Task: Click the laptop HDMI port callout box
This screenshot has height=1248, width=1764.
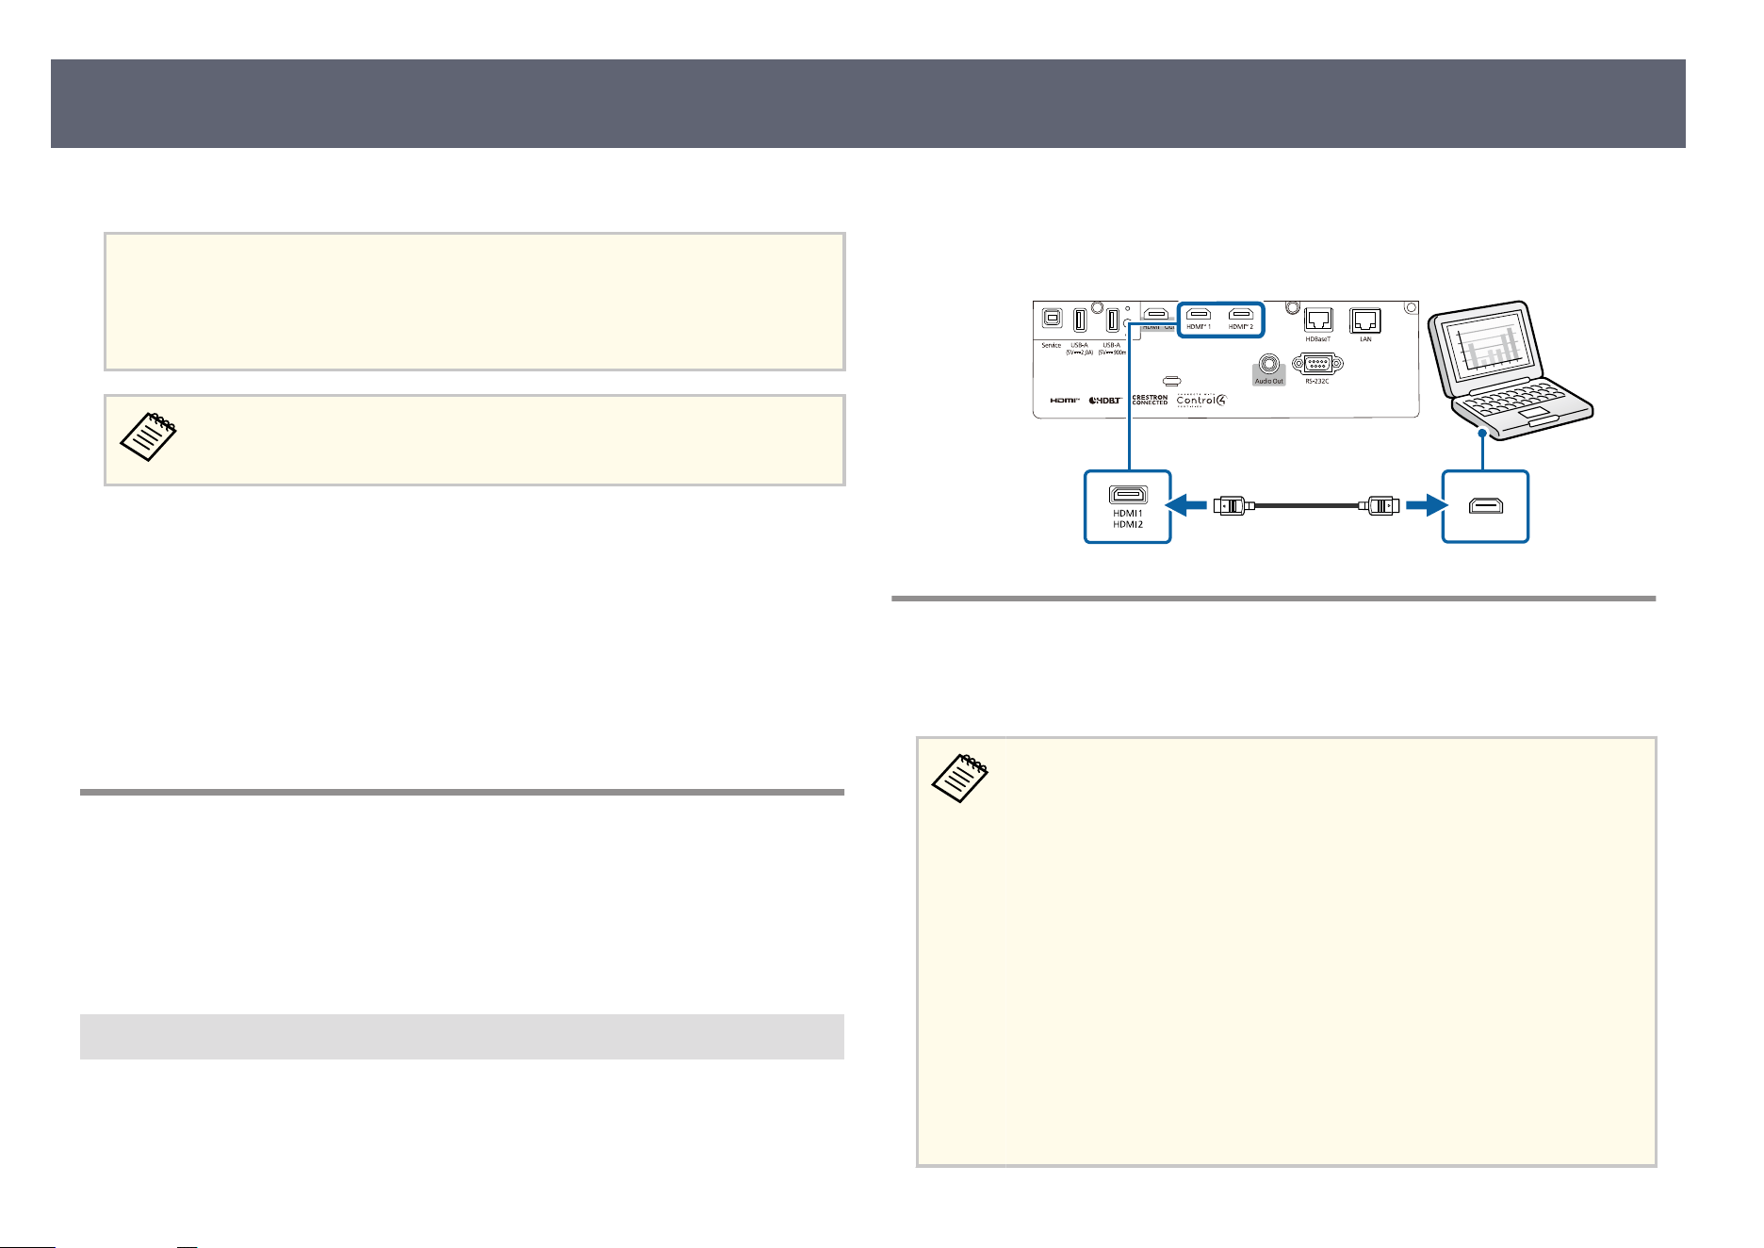Action: click(x=1485, y=506)
